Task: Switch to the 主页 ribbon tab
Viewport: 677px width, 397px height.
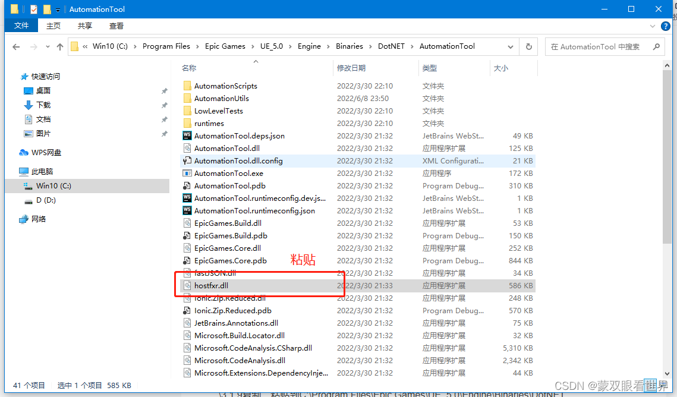Action: click(53, 26)
